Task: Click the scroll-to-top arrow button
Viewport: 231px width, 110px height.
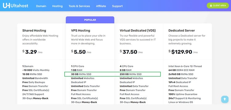Action: [225, 99]
